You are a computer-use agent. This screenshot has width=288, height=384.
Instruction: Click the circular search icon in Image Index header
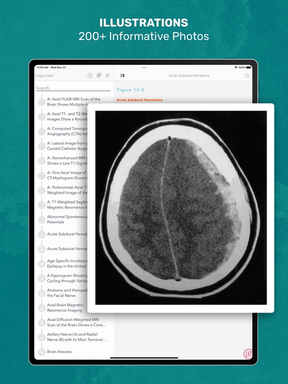(90, 75)
